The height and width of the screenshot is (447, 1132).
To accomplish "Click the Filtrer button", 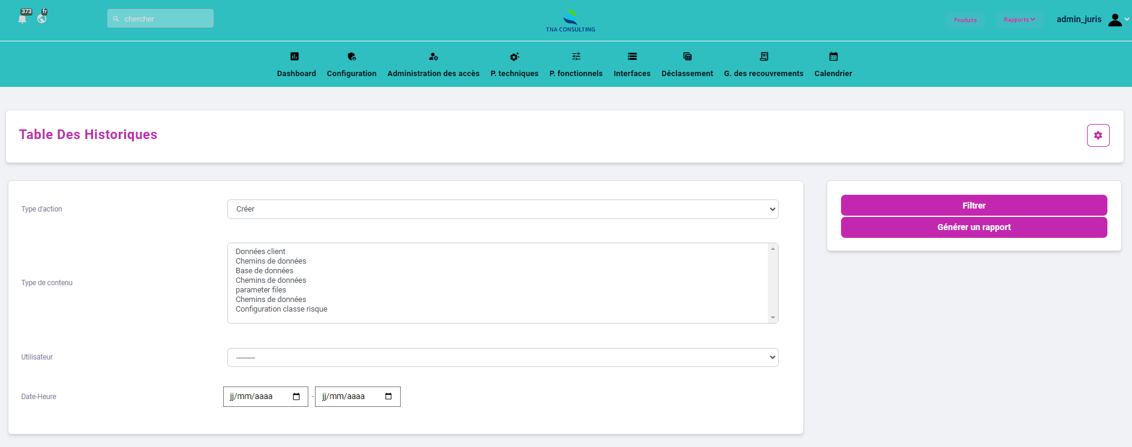I will click(974, 206).
